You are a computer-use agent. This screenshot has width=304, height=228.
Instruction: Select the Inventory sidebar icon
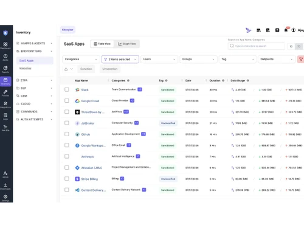(5, 81)
